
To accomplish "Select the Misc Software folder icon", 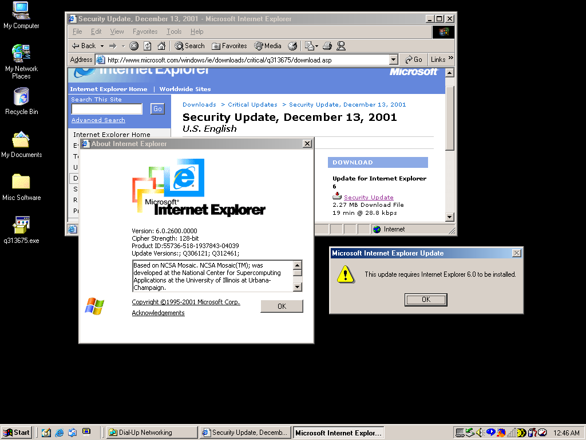I will coord(21,187).
